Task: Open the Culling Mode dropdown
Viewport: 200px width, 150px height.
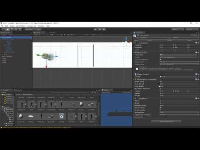Action: click(179, 64)
